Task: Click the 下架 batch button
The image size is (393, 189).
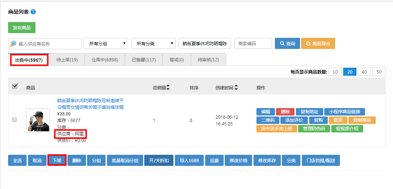Action: click(x=56, y=160)
